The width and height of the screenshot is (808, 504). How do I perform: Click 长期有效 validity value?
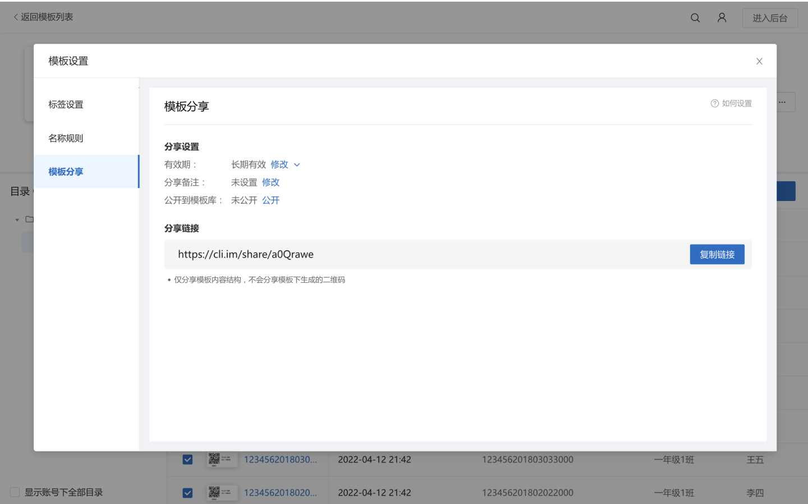(x=249, y=164)
